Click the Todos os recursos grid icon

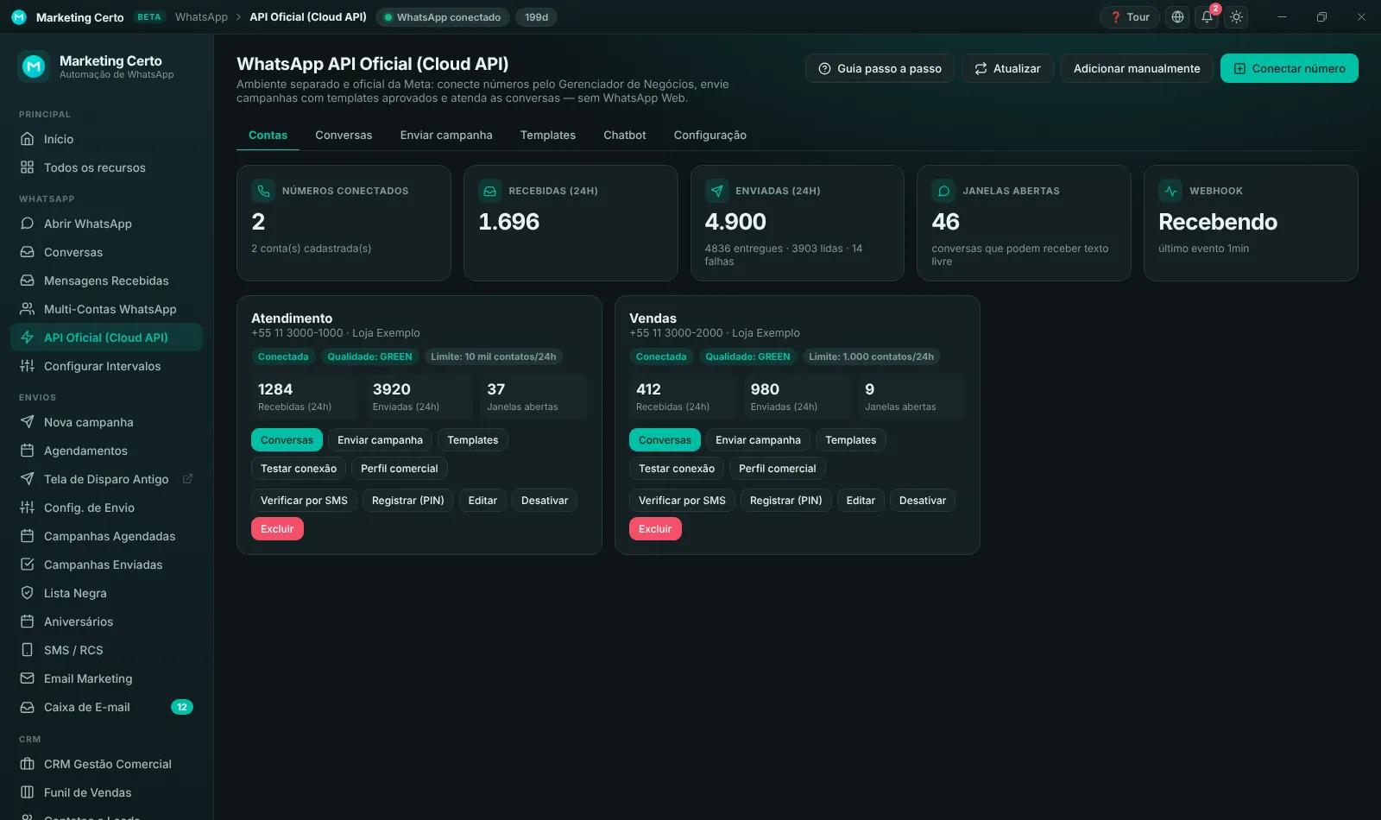27,167
